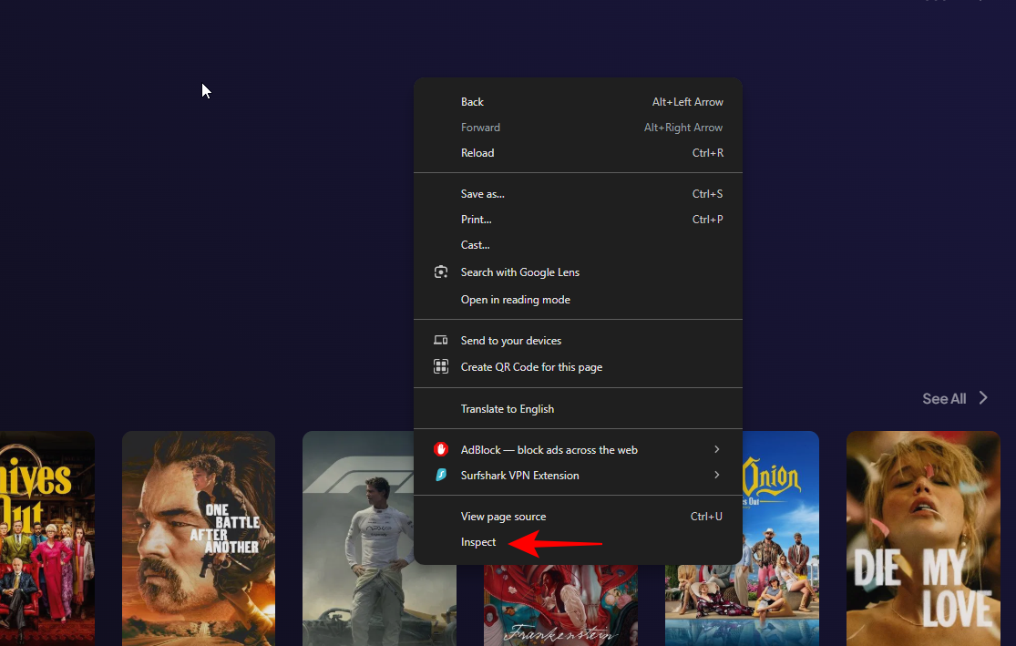Open in reading mode
This screenshot has width=1016, height=646.
pos(515,300)
